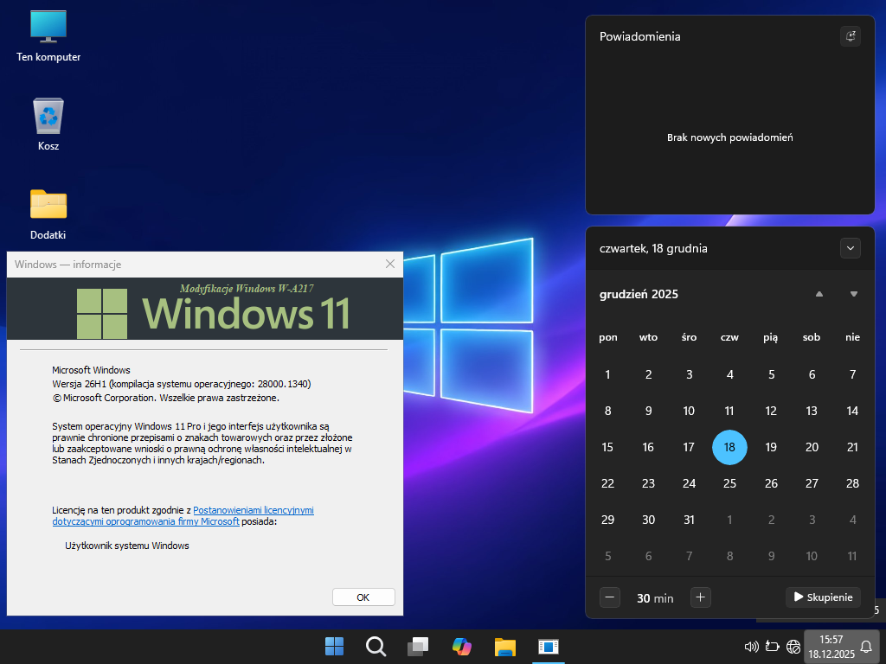The height and width of the screenshot is (664, 886).
Task: Collapse the calendar with the chevron button
Action: (850, 248)
